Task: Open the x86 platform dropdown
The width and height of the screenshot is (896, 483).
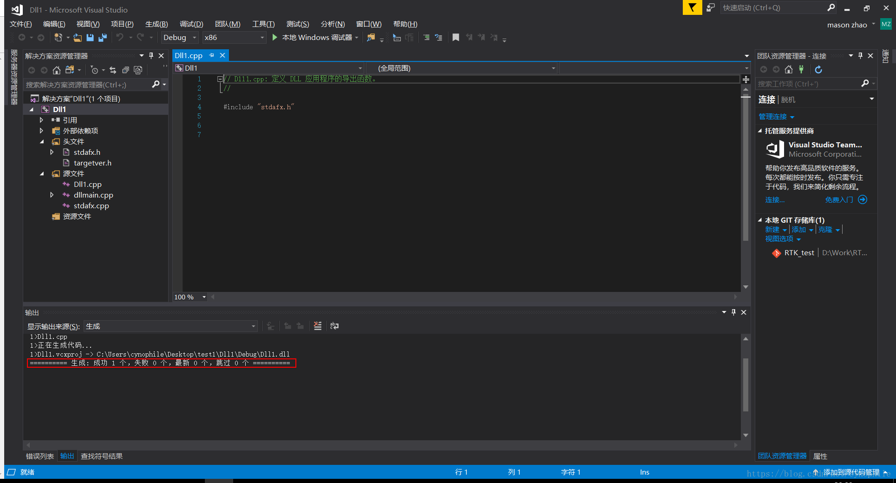Action: (234, 37)
